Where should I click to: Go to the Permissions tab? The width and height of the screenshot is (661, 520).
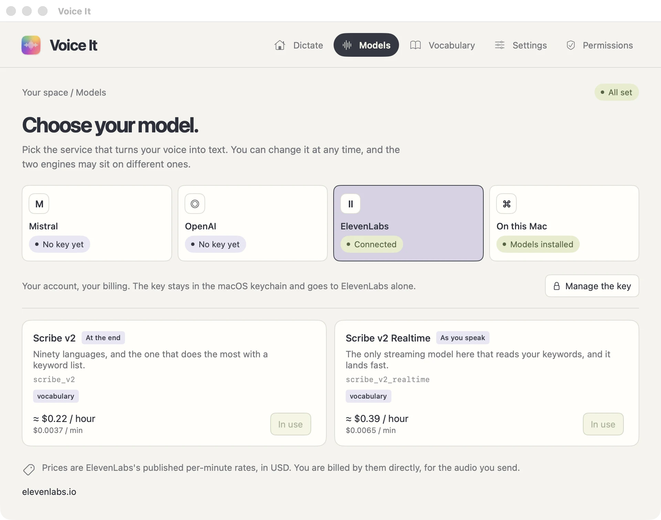click(x=599, y=45)
